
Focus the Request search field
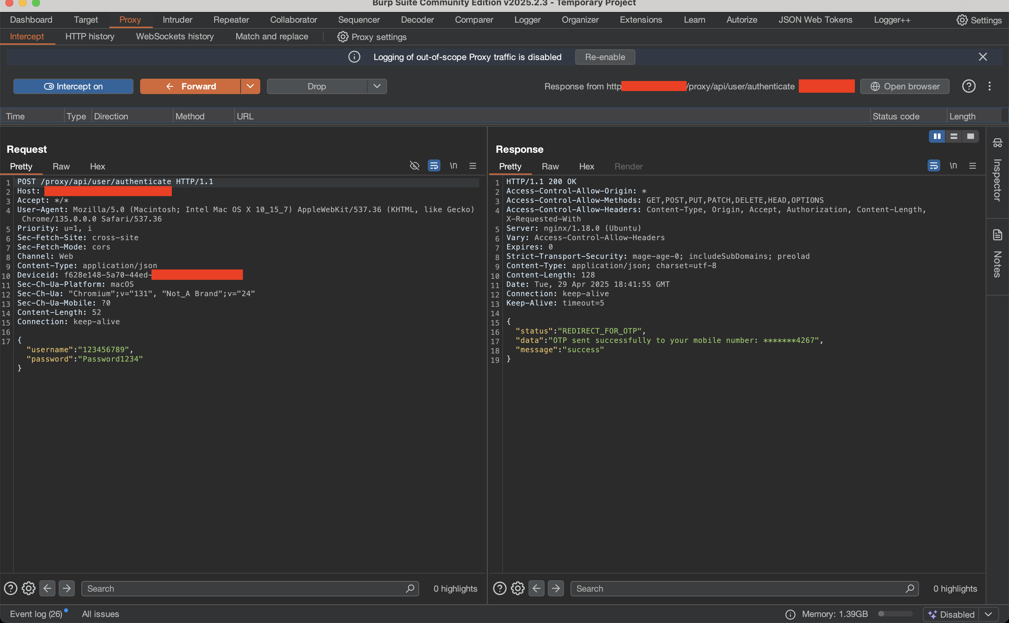tap(250, 588)
